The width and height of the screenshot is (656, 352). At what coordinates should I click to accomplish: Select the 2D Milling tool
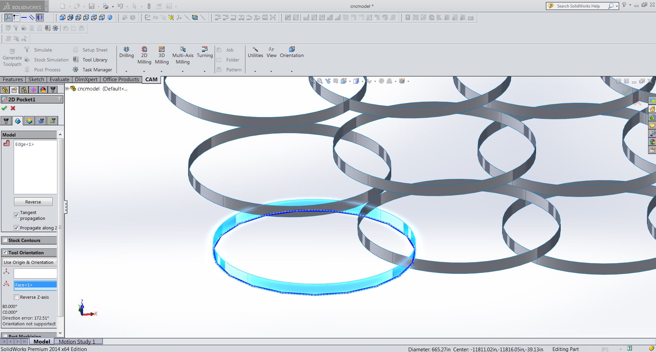pyautogui.click(x=144, y=55)
